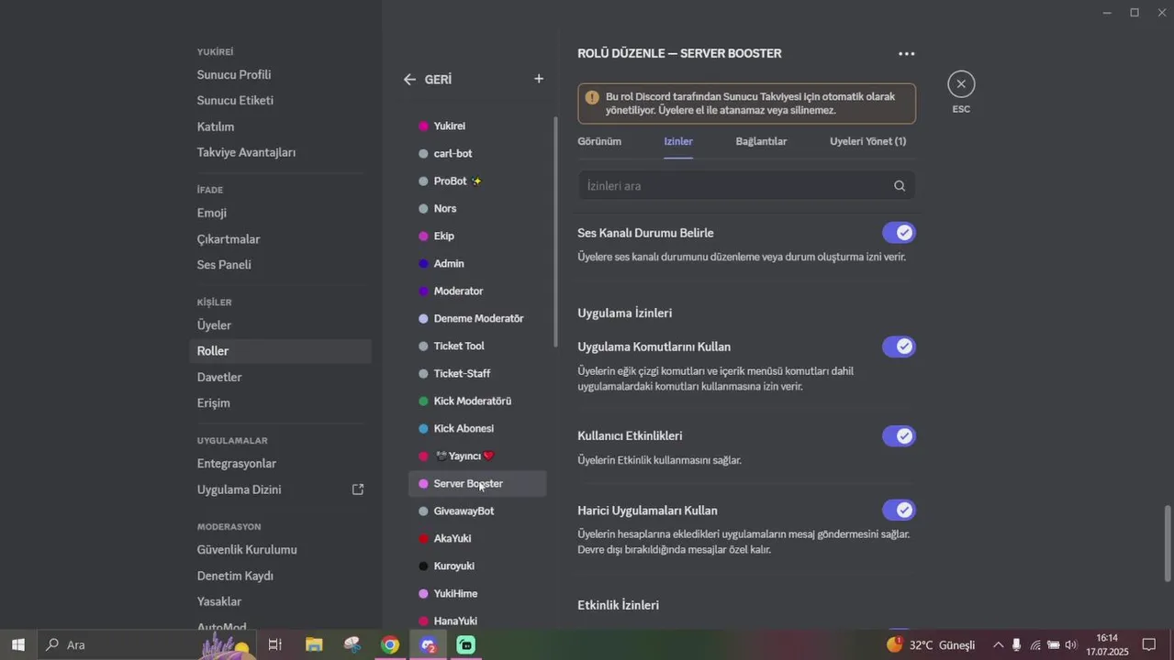Screen dimensions: 1174x660
Task: Toggle Kullanıcı Etkinlikleri switch off
Action: (x=899, y=435)
